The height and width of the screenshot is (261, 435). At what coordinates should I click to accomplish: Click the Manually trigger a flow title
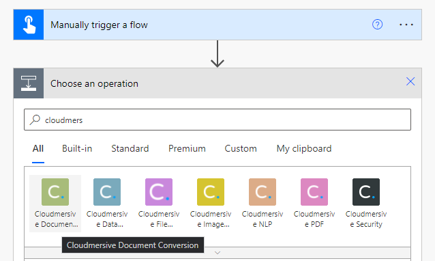99,25
